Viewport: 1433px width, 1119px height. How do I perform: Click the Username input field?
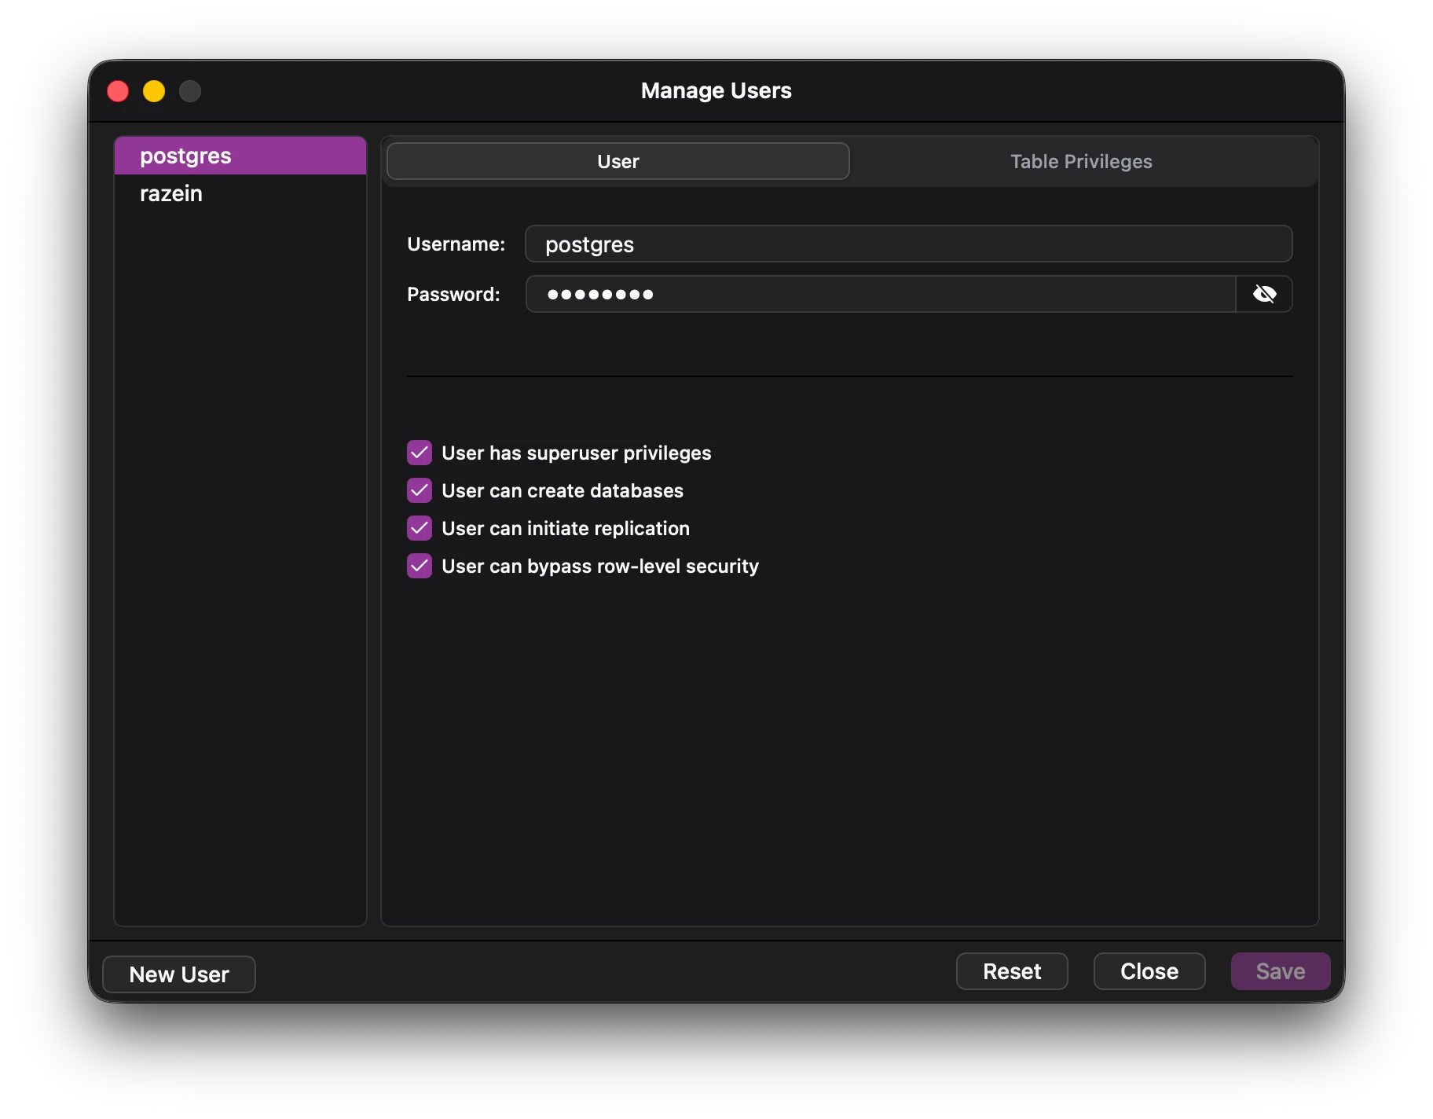click(x=907, y=244)
